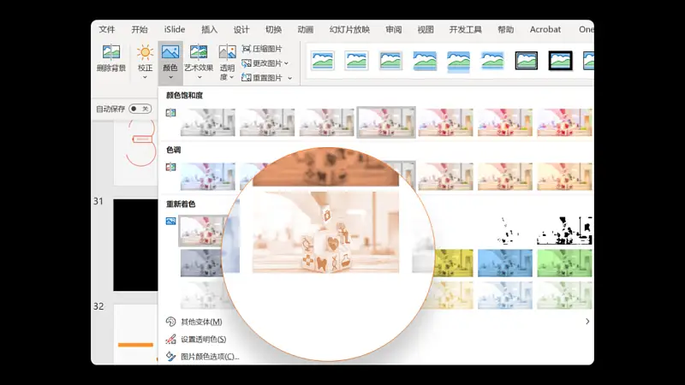The image size is (685, 385).
Task: Expand Color (颜色) dropdown arrow
Action: [170, 77]
